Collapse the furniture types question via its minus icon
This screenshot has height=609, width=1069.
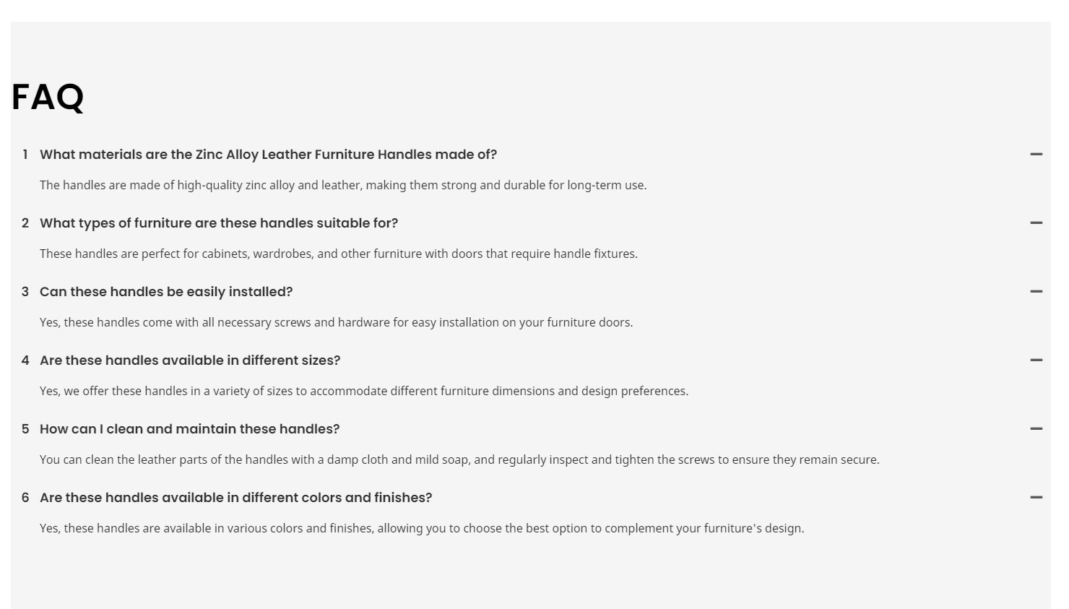click(1036, 223)
